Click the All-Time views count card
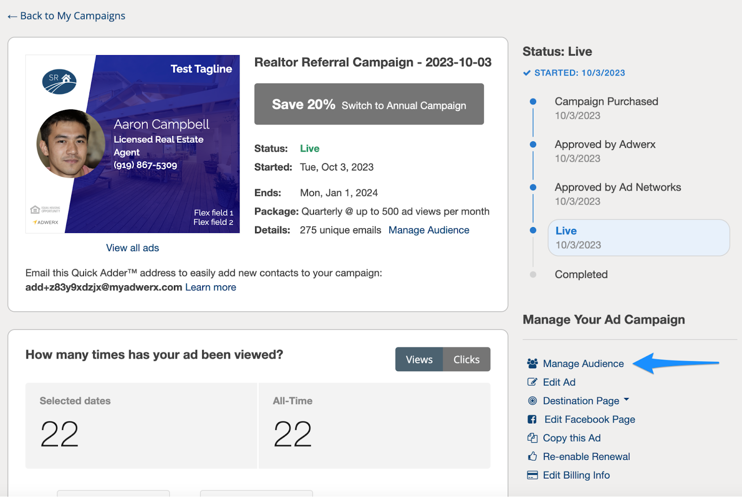Screen dimensions: 742x497 (374, 426)
